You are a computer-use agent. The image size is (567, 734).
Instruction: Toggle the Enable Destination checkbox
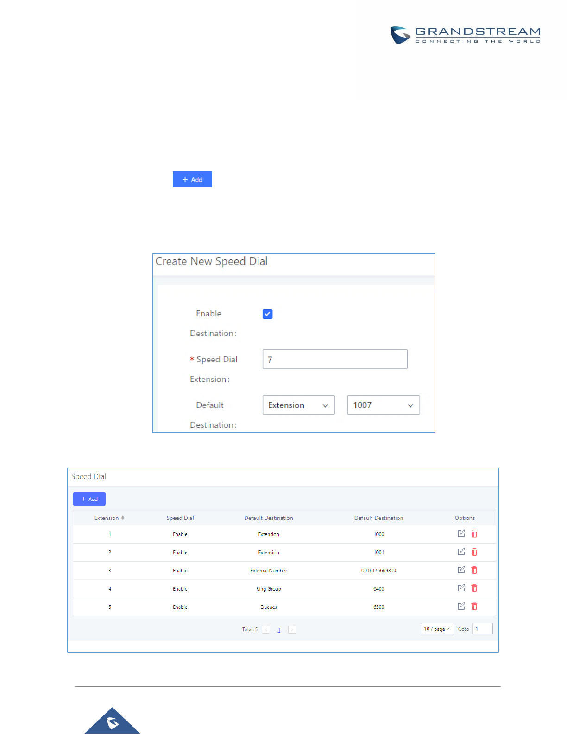tap(267, 314)
